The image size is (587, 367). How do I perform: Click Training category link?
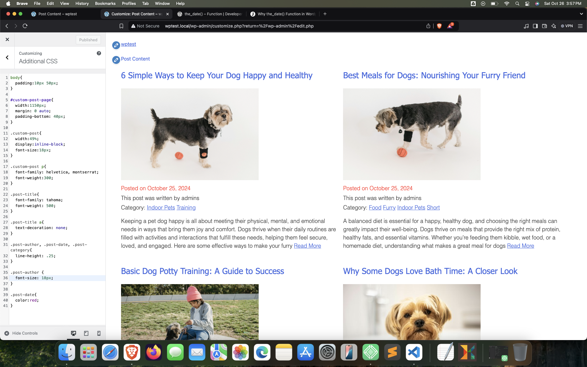click(x=186, y=208)
